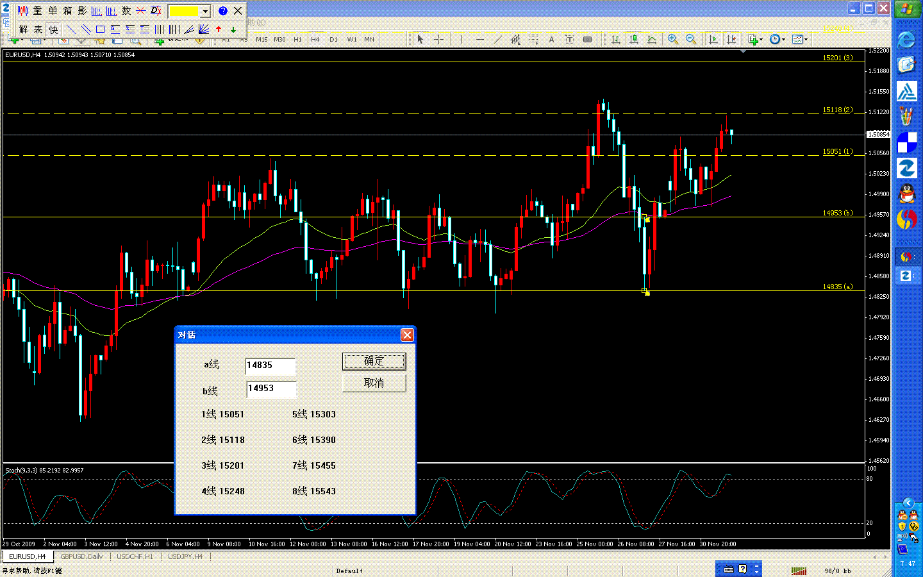Click the 确定 button in dialog
The width and height of the screenshot is (923, 577).
(374, 362)
